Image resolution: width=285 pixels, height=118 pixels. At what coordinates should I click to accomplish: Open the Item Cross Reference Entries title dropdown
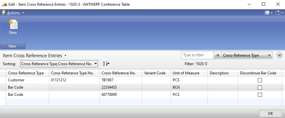(x=65, y=56)
